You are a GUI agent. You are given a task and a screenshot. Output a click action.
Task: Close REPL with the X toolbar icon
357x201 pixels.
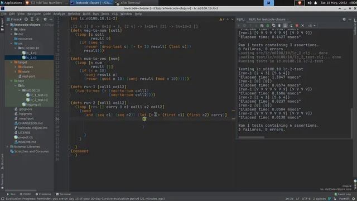click(302, 26)
